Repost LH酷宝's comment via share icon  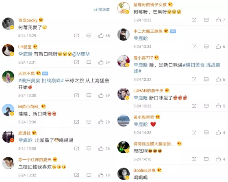click(x=77, y=62)
